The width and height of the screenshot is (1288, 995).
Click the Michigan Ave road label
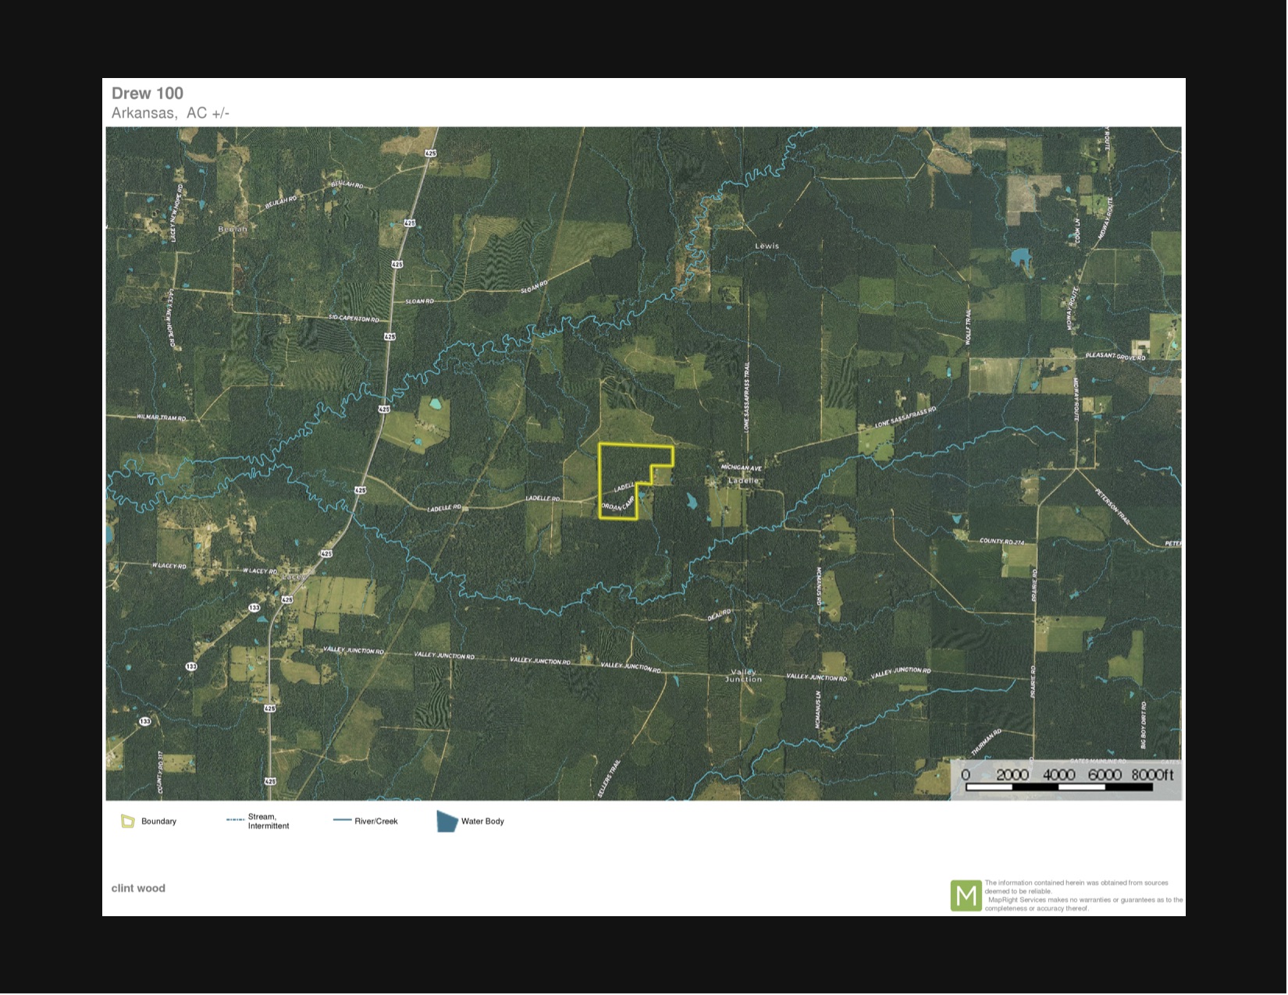[x=741, y=467]
